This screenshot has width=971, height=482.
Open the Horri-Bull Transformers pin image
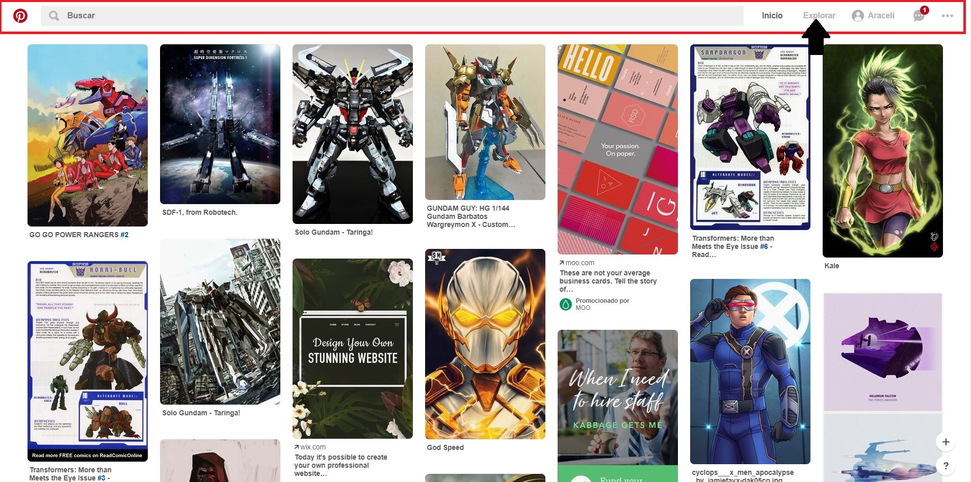pyautogui.click(x=88, y=361)
